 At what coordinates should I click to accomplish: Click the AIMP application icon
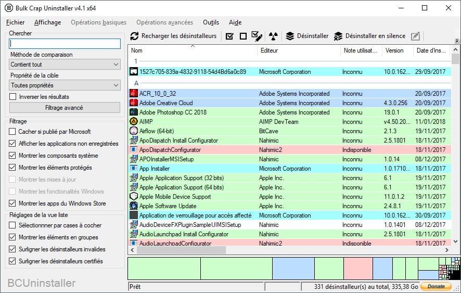(x=134, y=121)
